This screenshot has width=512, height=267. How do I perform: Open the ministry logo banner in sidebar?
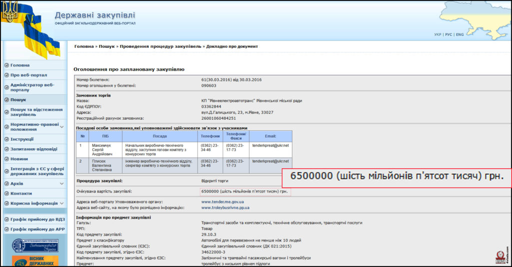35,246
